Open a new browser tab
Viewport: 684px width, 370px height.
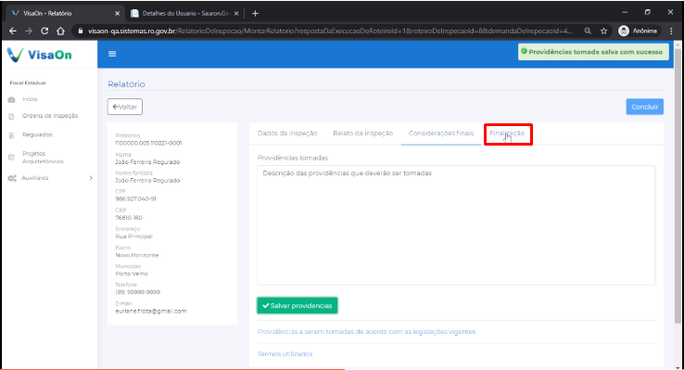pos(255,14)
